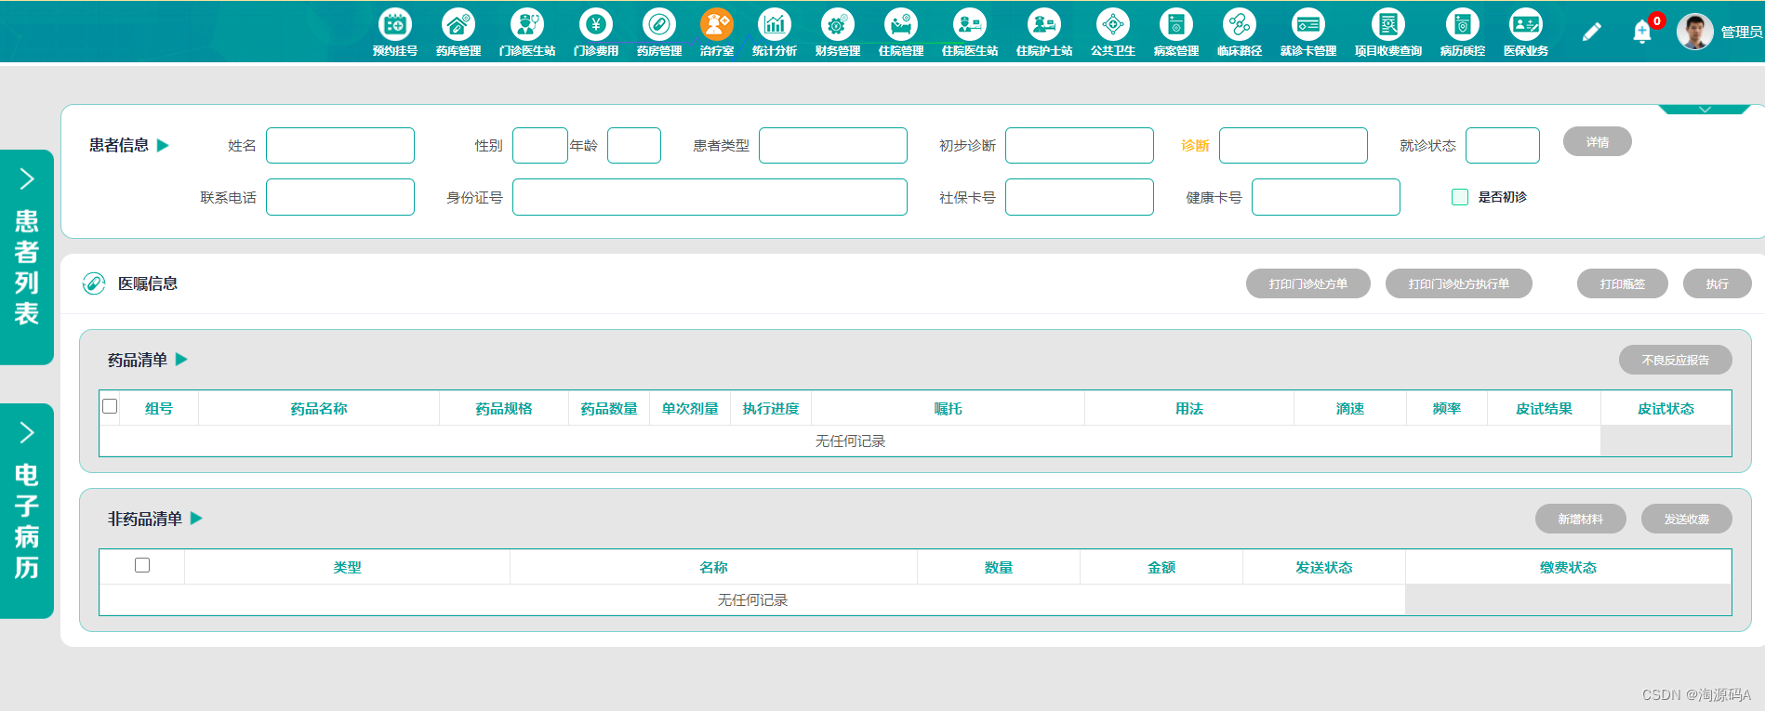This screenshot has height=711, width=1765.
Task: Click the 发送状态 column header
Action: tap(1324, 567)
